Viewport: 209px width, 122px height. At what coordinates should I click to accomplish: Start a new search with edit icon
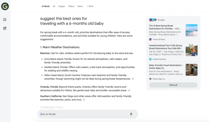point(5,28)
